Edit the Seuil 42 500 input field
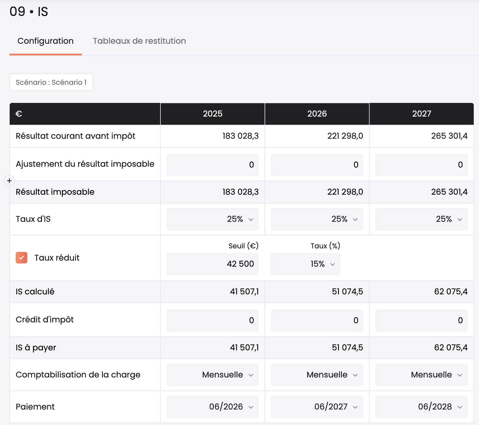The height and width of the screenshot is (425, 479). pyautogui.click(x=212, y=264)
